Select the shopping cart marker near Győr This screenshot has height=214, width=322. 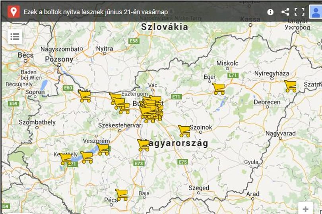point(85,96)
